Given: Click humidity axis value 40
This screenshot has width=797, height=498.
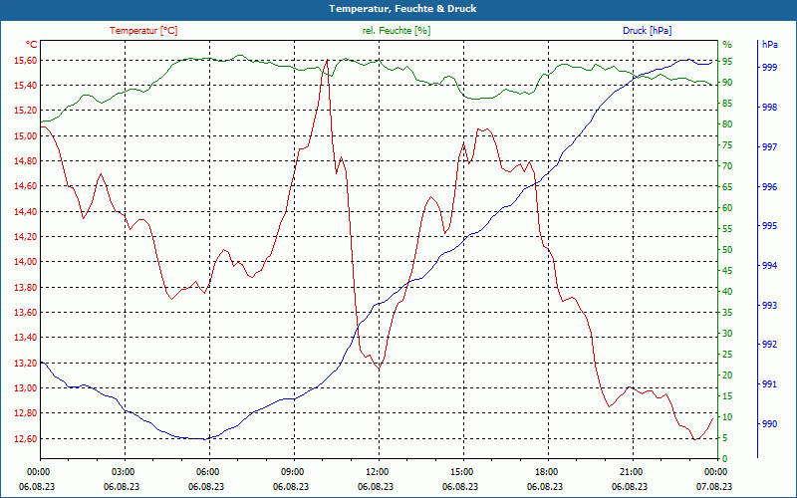Looking at the screenshot, I should click(x=727, y=292).
